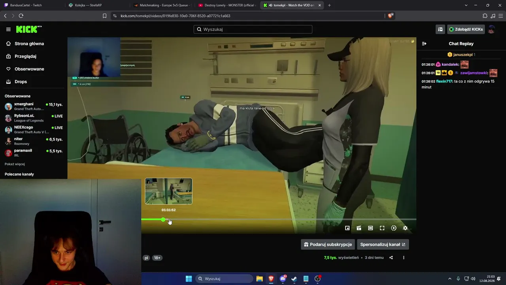Viewport: 506px width, 285px height.
Task: Click the microphone tray icon
Action: tap(458, 279)
